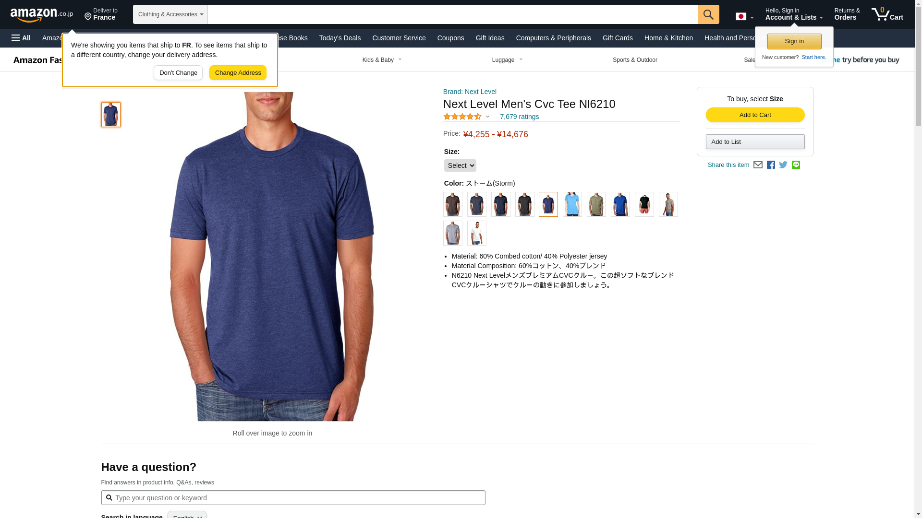The height and width of the screenshot is (518, 922).
Task: Select the white shirt color swatch
Action: click(477, 233)
